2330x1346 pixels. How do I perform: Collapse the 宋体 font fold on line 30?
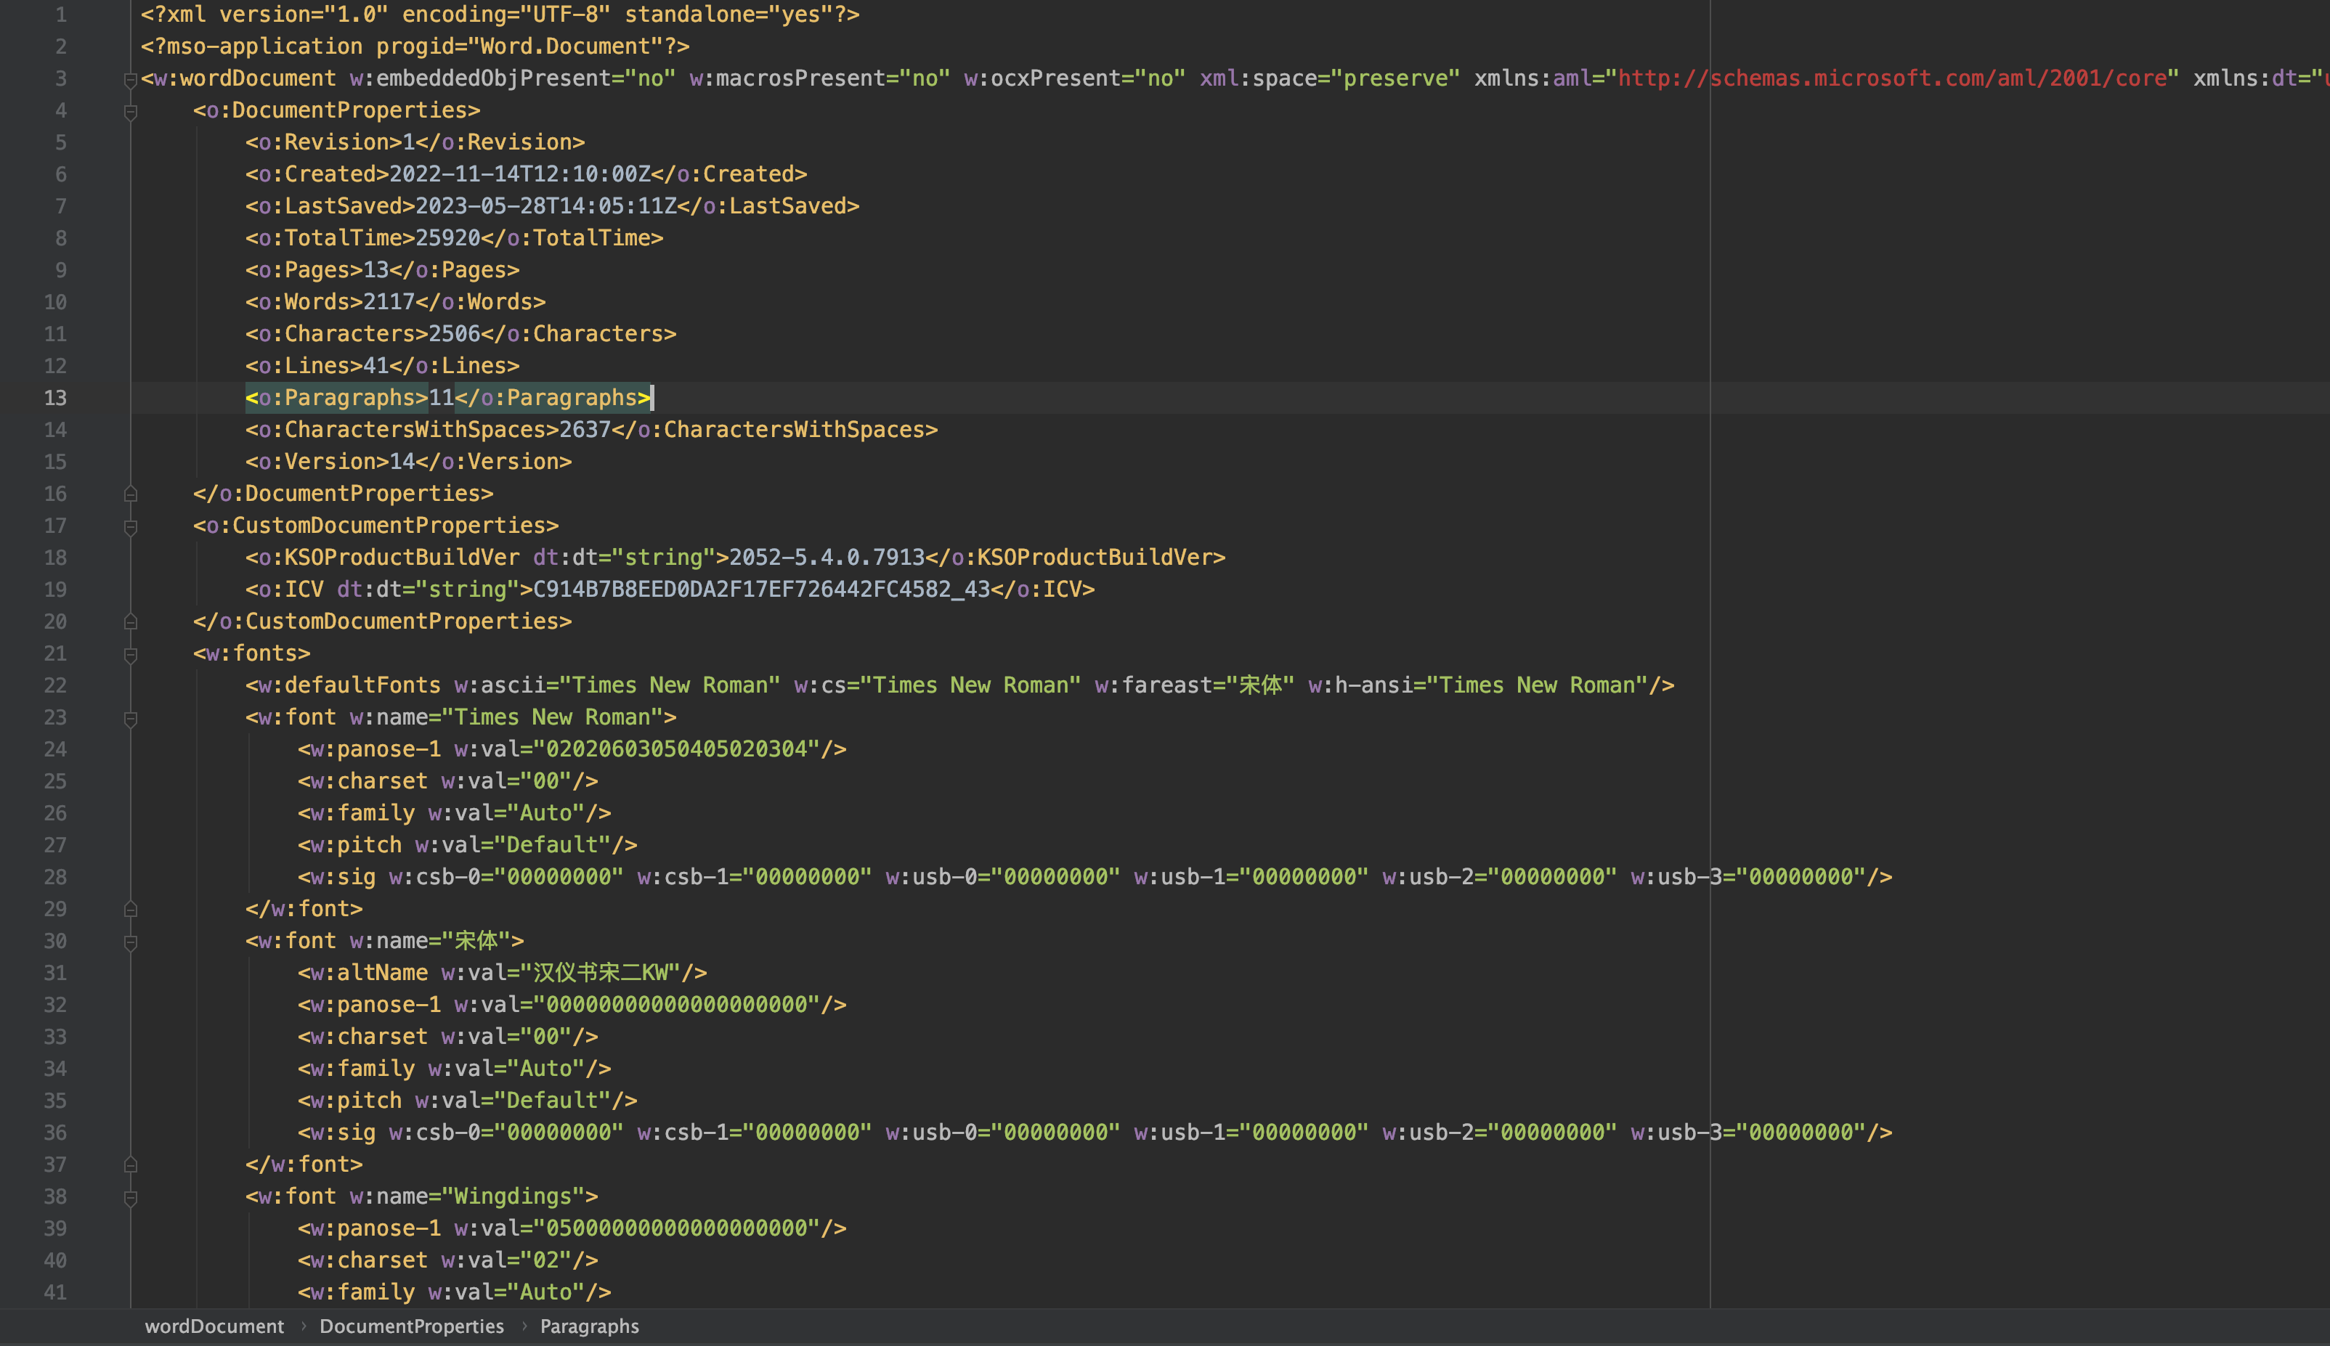[x=130, y=942]
